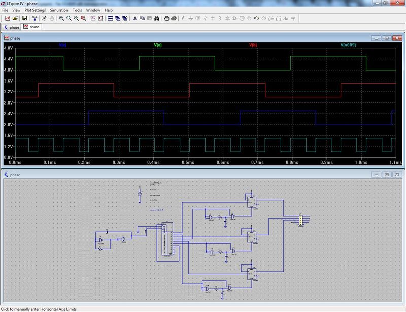Select the Ground symbol tool

click(x=191, y=18)
